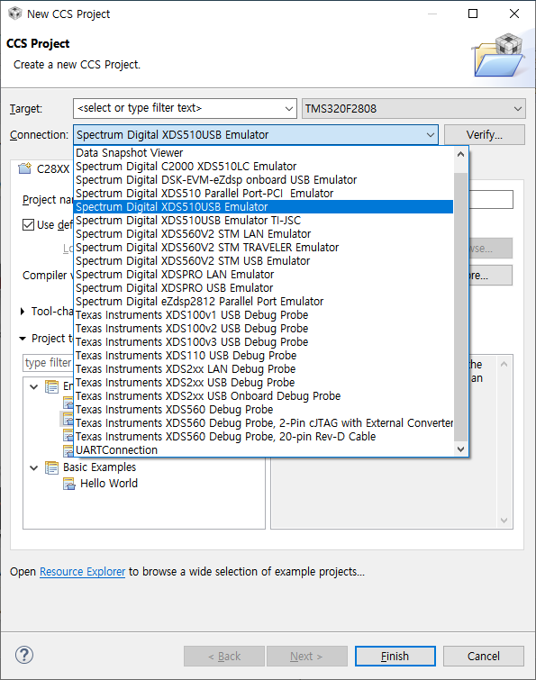Screen dimensions: 536x680
Task: Pick eZdsp2812 Parallel Port Emulator
Action: click(264, 302)
